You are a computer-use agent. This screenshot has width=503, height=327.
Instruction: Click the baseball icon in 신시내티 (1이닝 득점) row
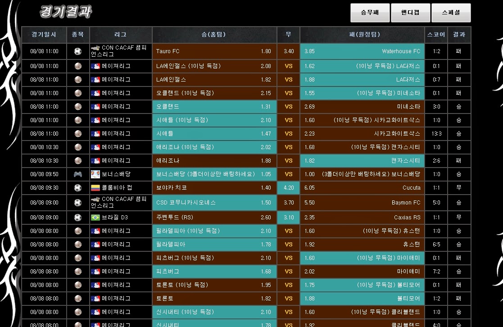tap(78, 312)
